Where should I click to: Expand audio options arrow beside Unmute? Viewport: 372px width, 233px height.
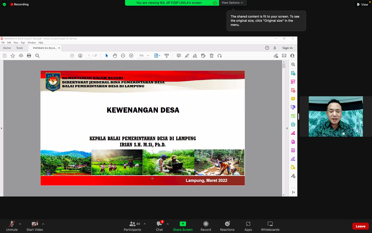coord(20,224)
